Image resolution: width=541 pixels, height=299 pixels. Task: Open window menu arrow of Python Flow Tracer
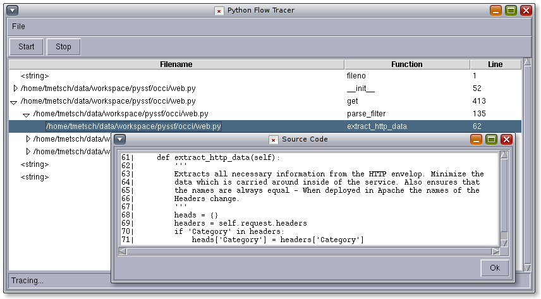pos(12,10)
